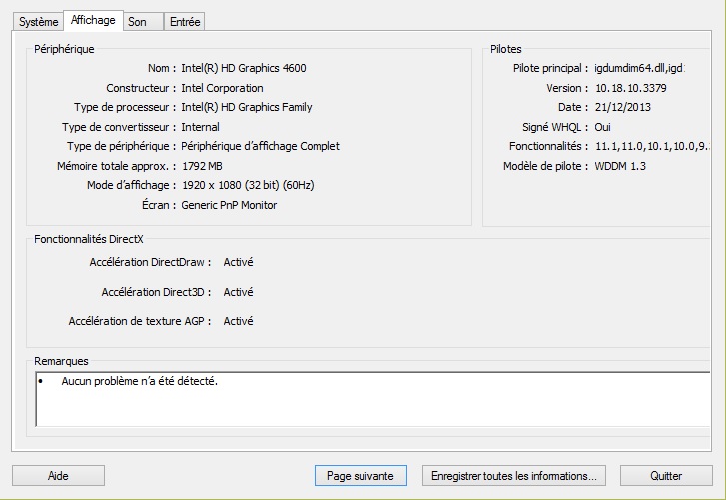Click the Fonctionnalités DirectX group title
The height and width of the screenshot is (500, 726).
89,239
